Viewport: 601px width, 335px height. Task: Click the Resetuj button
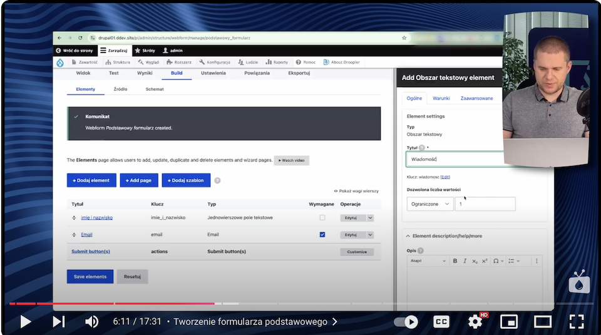pyautogui.click(x=132, y=277)
